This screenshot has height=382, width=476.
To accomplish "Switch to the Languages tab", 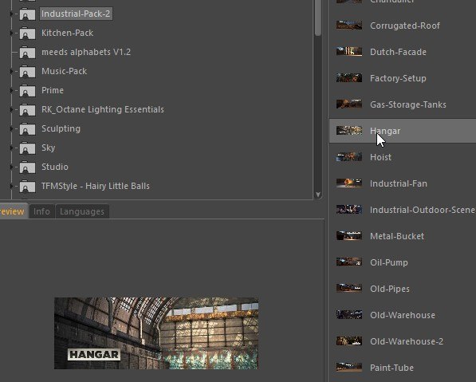I will pyautogui.click(x=82, y=211).
